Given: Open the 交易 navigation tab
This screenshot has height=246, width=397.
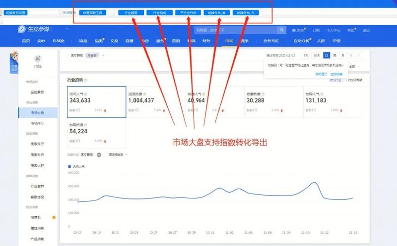Looking at the screenshot, I should coord(114,41).
